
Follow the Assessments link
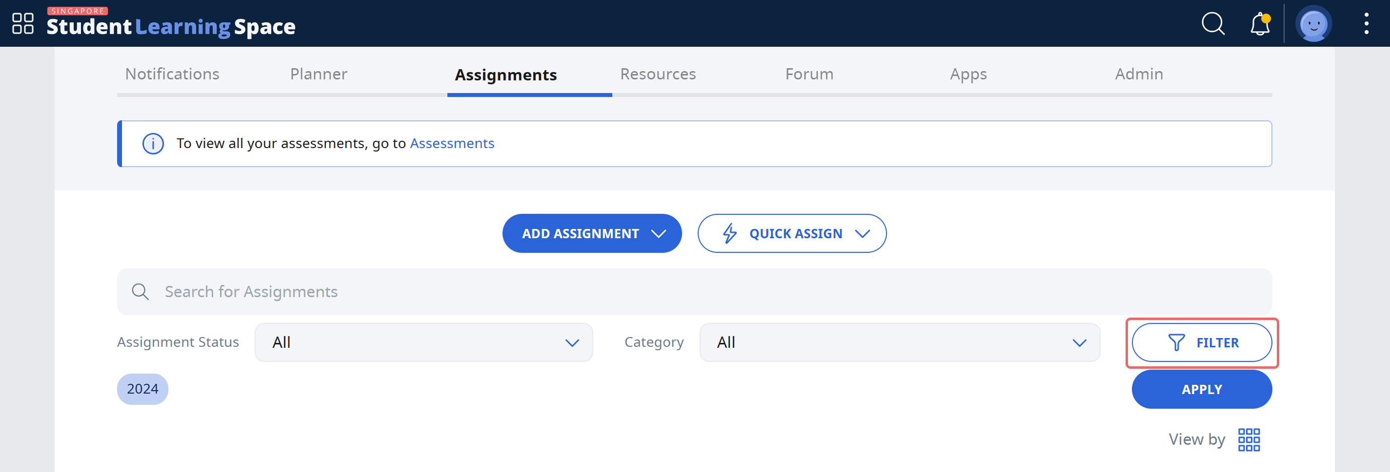452,143
